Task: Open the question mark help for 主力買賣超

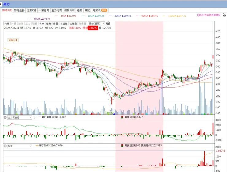Action: (35, 118)
